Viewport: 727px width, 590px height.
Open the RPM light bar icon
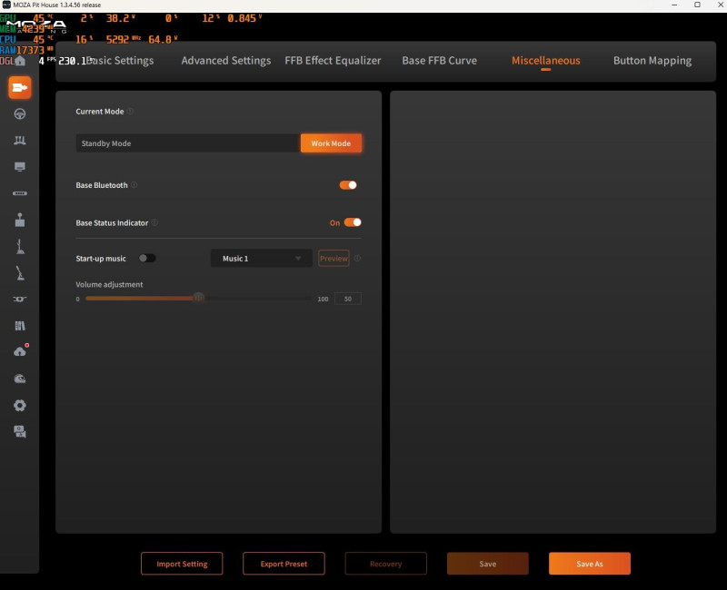tap(20, 193)
